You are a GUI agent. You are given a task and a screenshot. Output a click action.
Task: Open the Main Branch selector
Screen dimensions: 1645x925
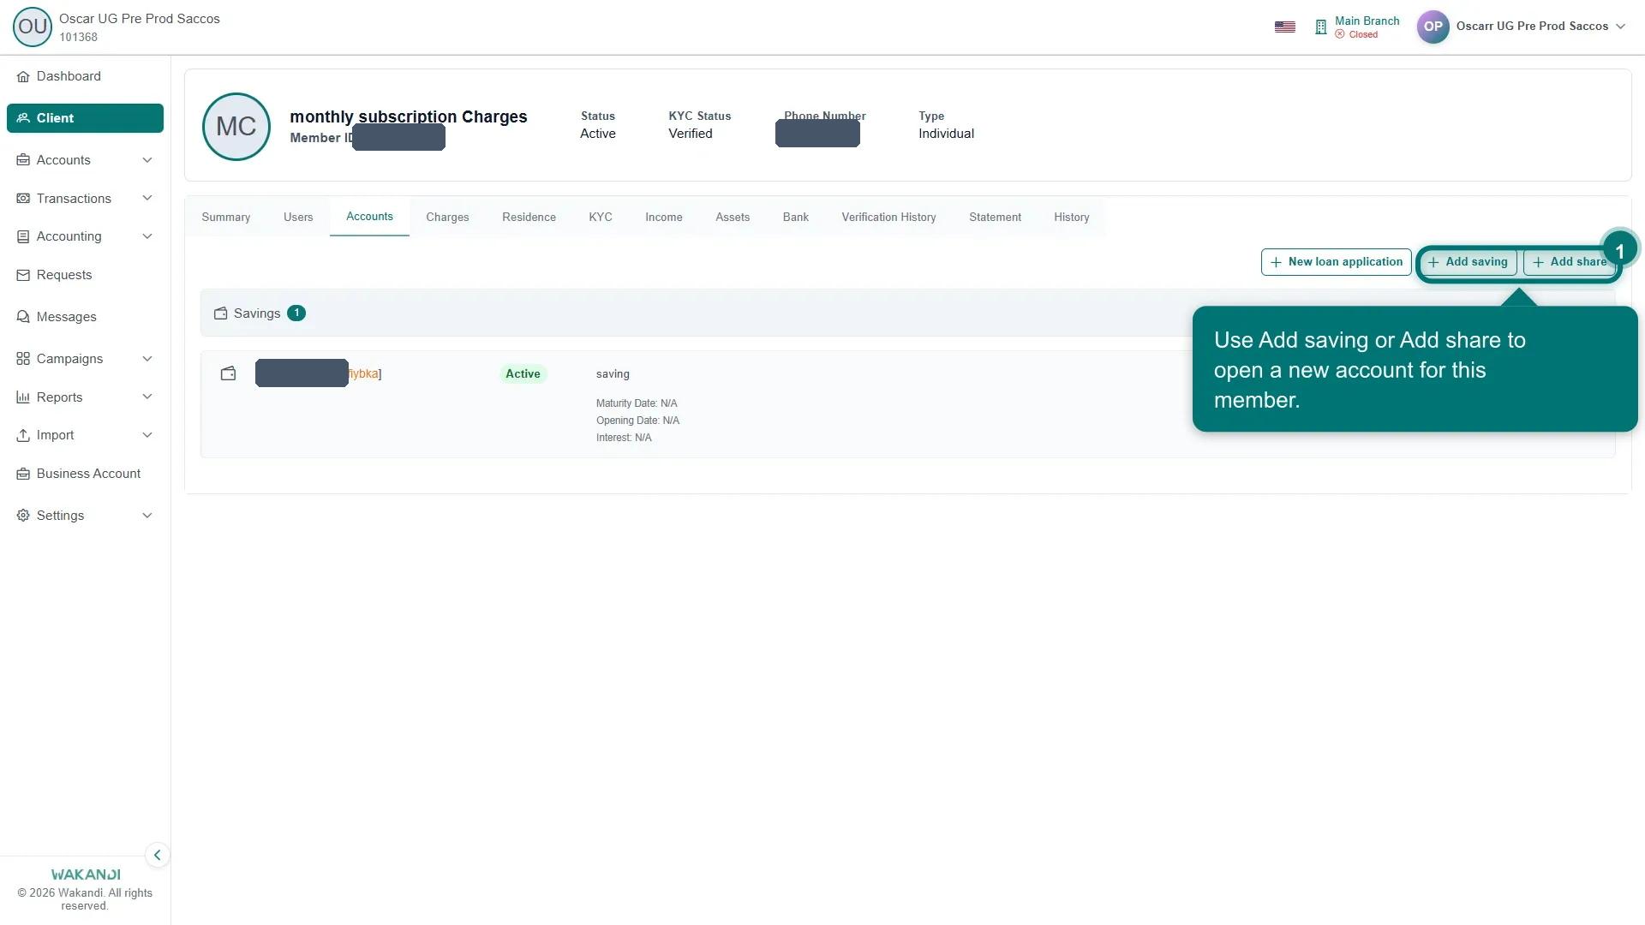click(x=1357, y=27)
